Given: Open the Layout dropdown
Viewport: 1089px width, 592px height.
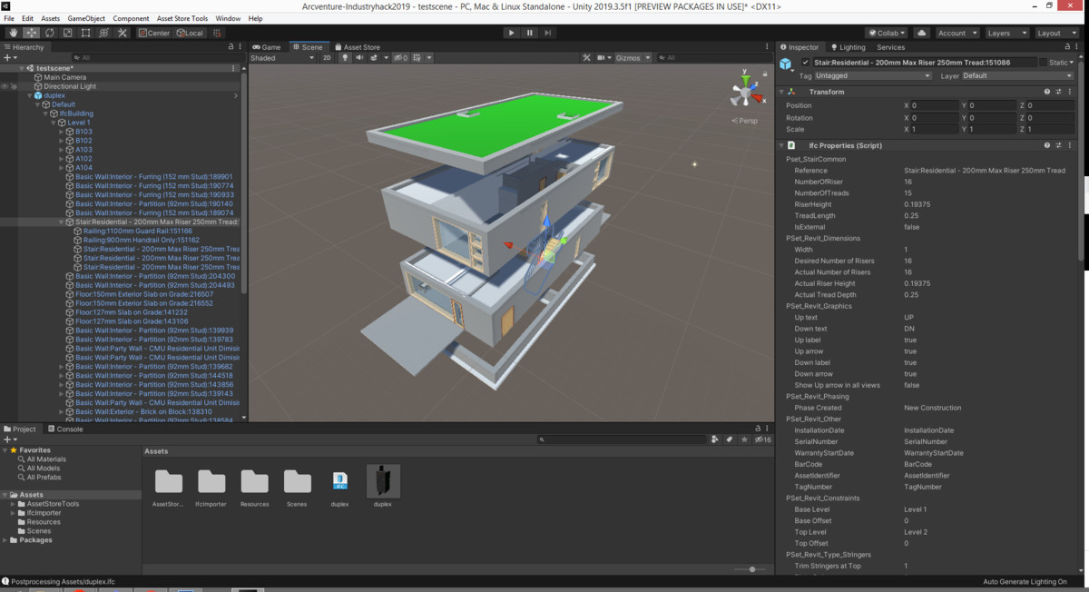Looking at the screenshot, I should (1056, 33).
